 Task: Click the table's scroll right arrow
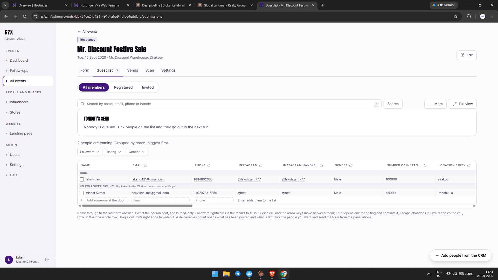click(x=474, y=206)
